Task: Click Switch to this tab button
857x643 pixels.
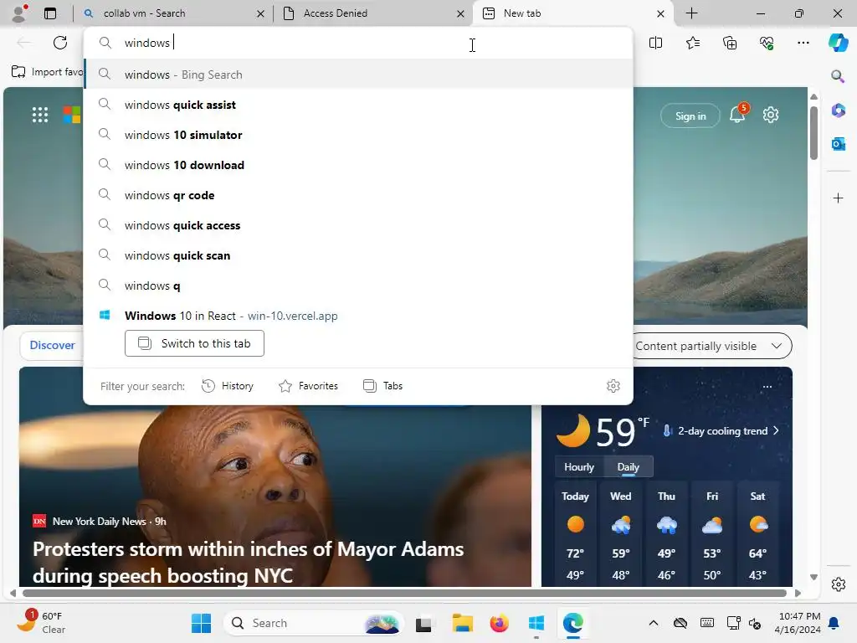Action: click(x=194, y=343)
